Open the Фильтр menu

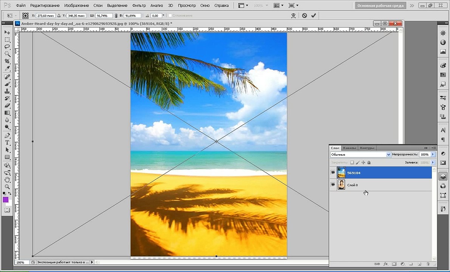[139, 6]
